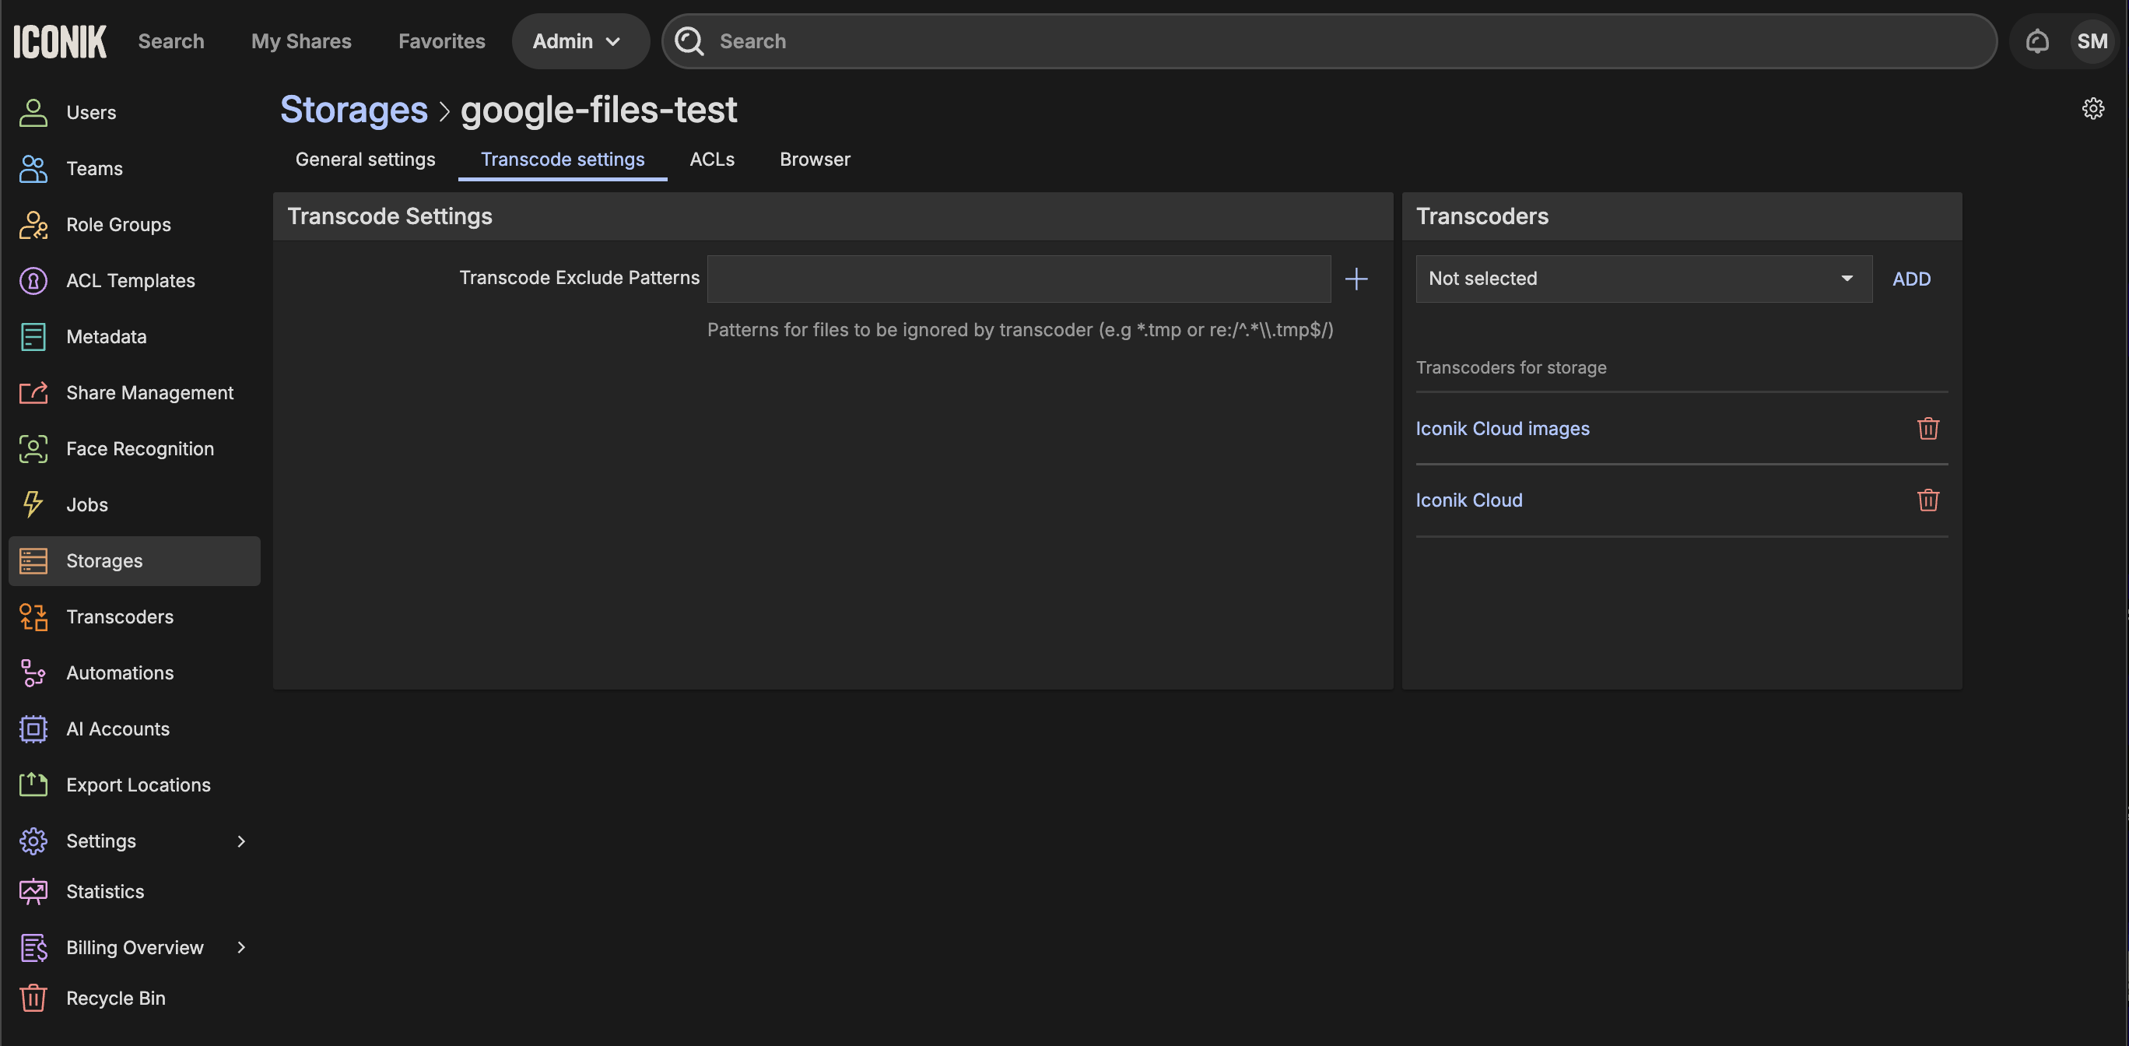Open the Browser tab
This screenshot has height=1046, width=2129.
point(814,159)
